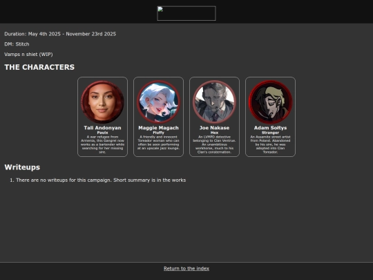Click the broken logo image in header
Screen dimensions: 373x280
pos(186,13)
